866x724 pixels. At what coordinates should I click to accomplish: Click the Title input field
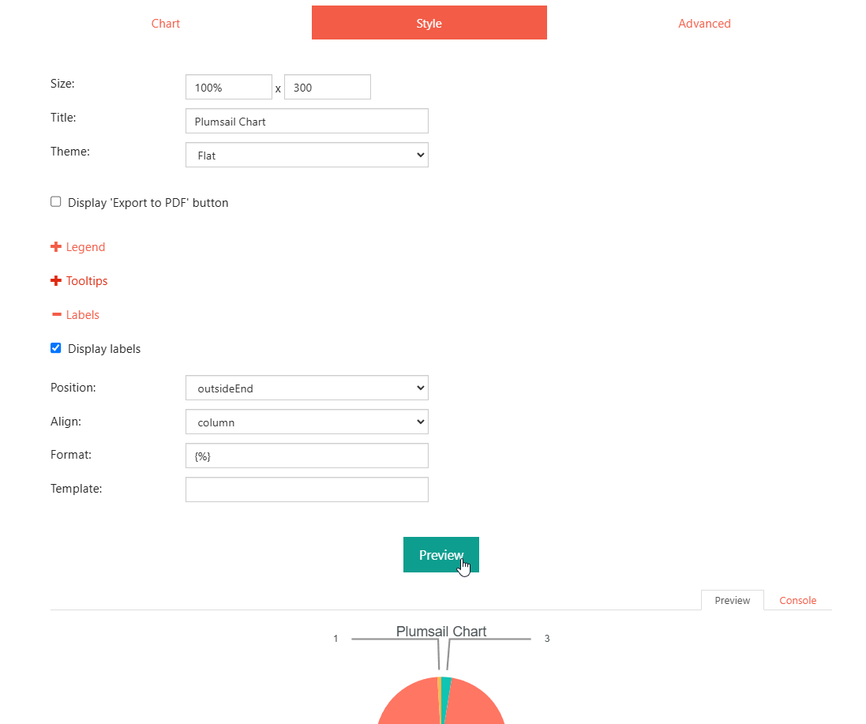pyautogui.click(x=306, y=122)
